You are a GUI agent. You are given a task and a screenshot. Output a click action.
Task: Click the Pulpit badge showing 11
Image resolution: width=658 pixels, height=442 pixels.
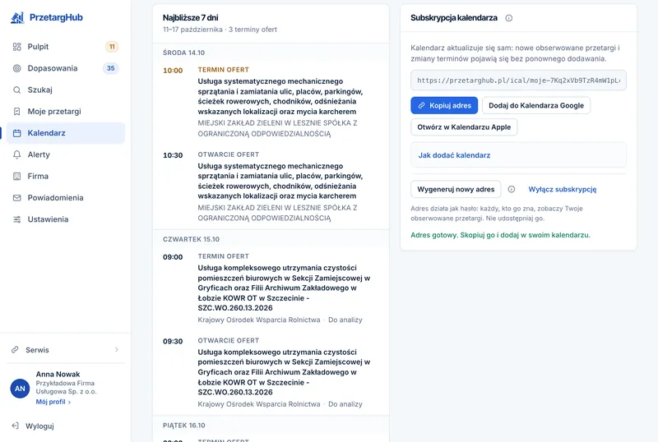coord(112,47)
